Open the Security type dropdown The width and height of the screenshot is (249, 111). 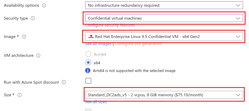164,18
